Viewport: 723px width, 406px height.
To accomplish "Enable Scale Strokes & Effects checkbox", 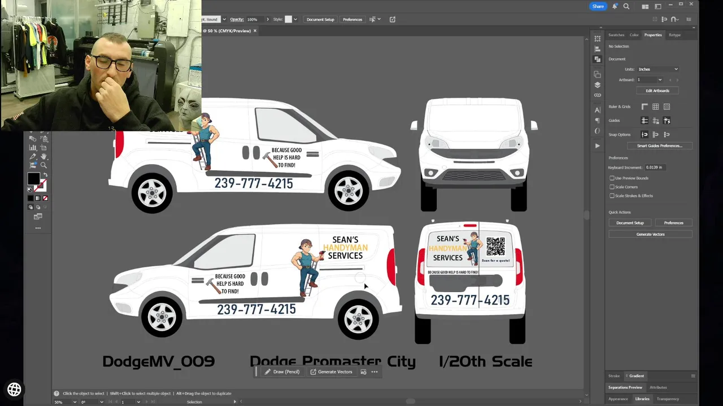I will (x=612, y=196).
